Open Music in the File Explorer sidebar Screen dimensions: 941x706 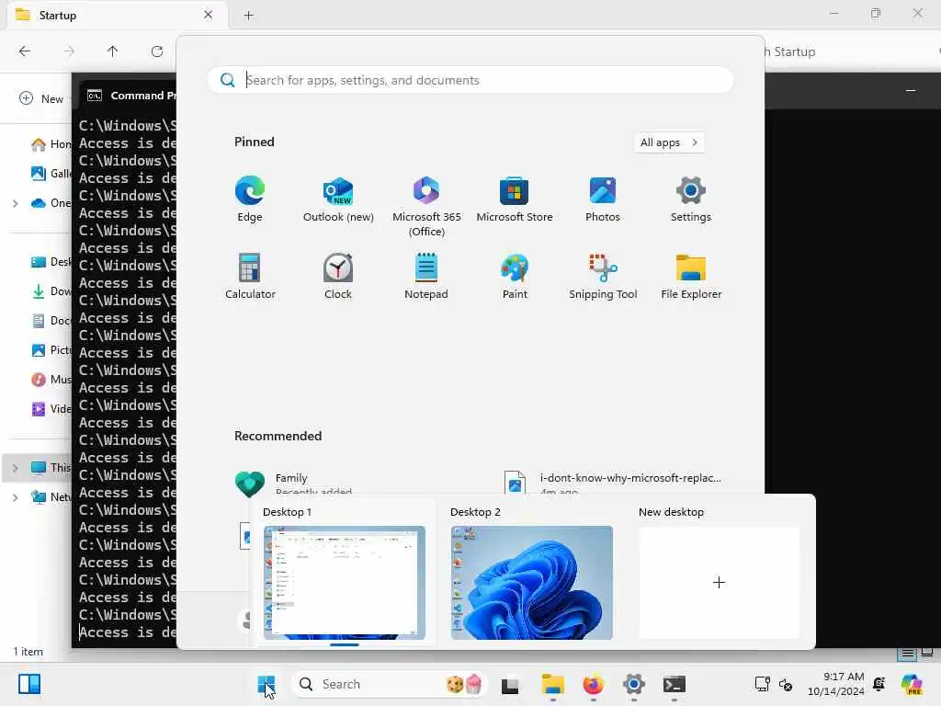(x=51, y=380)
